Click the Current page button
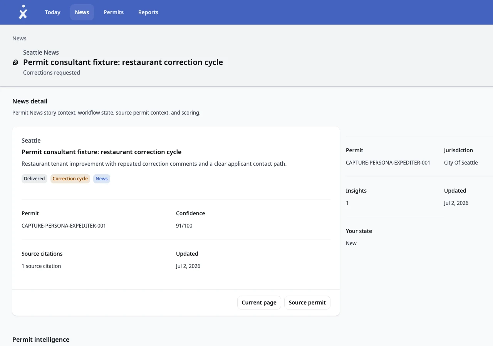The image size is (493, 346). point(259,303)
